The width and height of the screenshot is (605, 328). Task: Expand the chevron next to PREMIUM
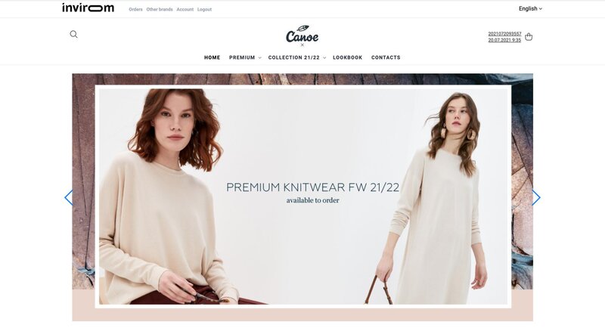(259, 57)
